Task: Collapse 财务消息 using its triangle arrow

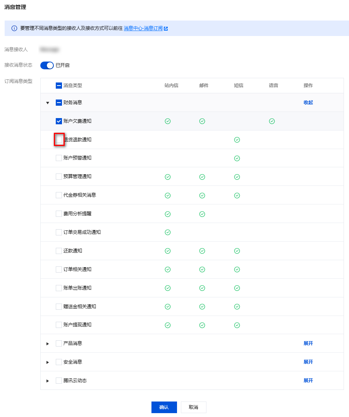Action: (48, 103)
